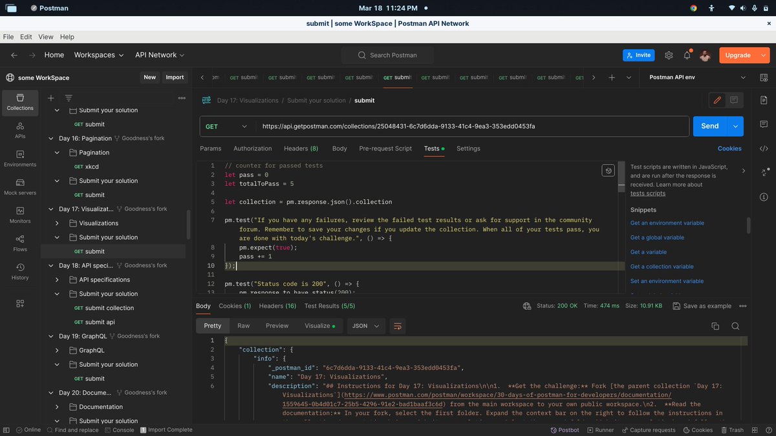The height and width of the screenshot is (436, 776).
Task: Click the Search Postman field
Action: (x=388, y=56)
